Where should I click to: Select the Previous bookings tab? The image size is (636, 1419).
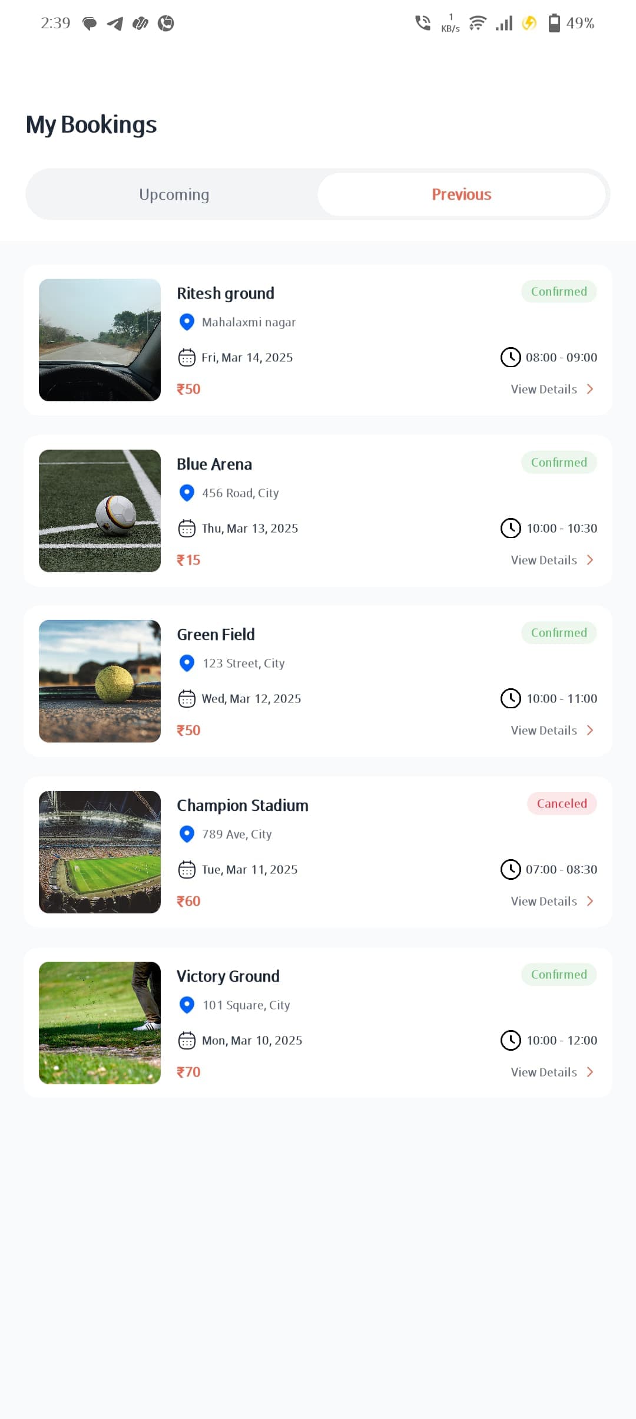[461, 194]
